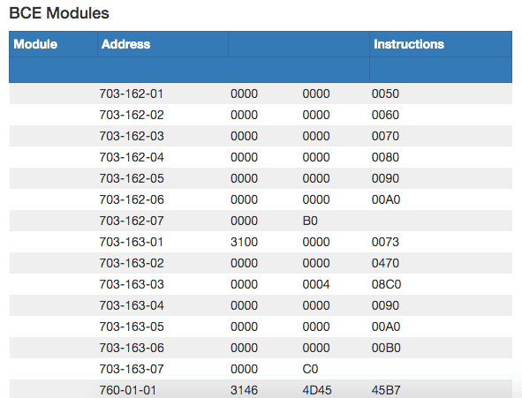Click the 703-162-05 address entry
Viewport: 522px width, 398px height.
click(x=132, y=178)
